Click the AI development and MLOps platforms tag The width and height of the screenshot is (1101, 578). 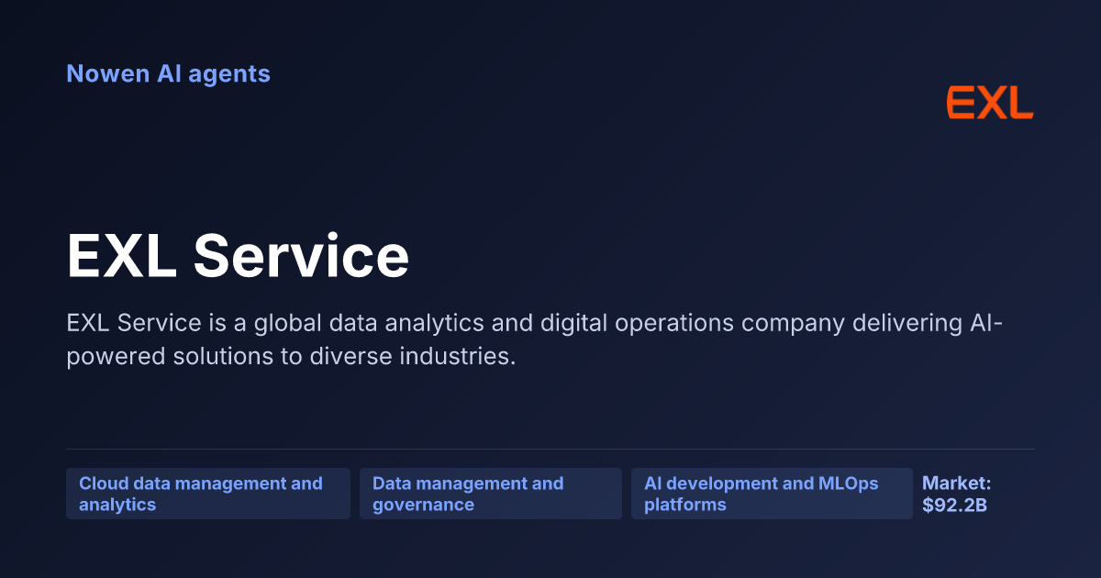[772, 494]
